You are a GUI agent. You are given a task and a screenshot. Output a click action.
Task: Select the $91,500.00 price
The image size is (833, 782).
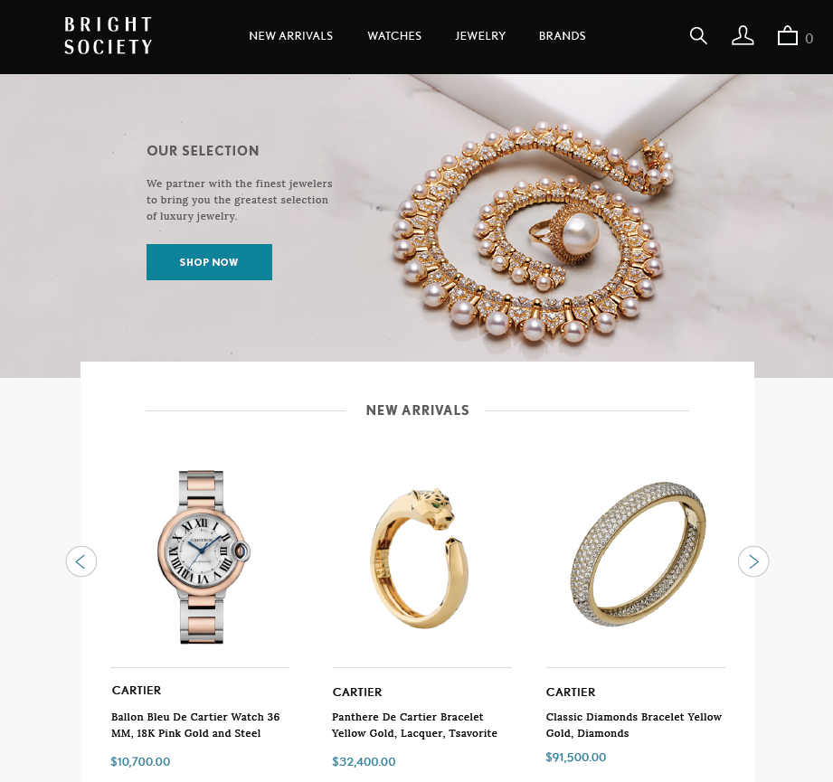pyautogui.click(x=576, y=757)
